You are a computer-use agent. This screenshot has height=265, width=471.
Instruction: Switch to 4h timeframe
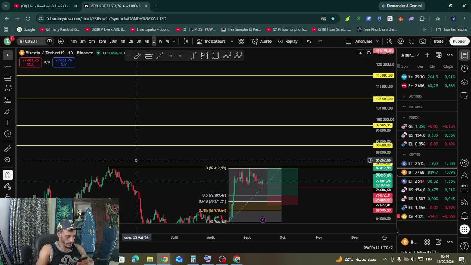[147, 41]
